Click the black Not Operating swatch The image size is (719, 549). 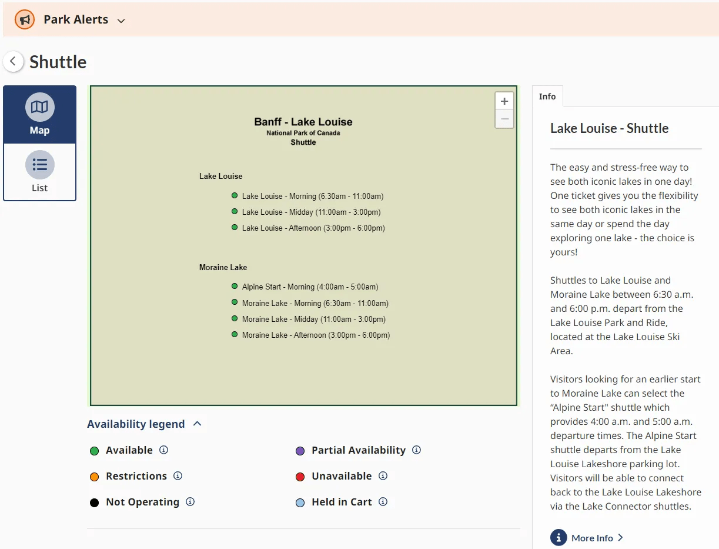pyautogui.click(x=94, y=503)
